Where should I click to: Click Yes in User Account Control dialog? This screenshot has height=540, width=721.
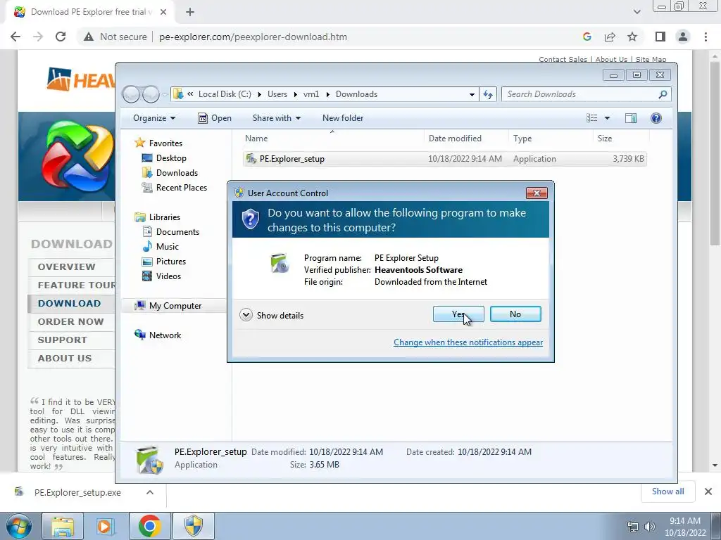(x=458, y=314)
